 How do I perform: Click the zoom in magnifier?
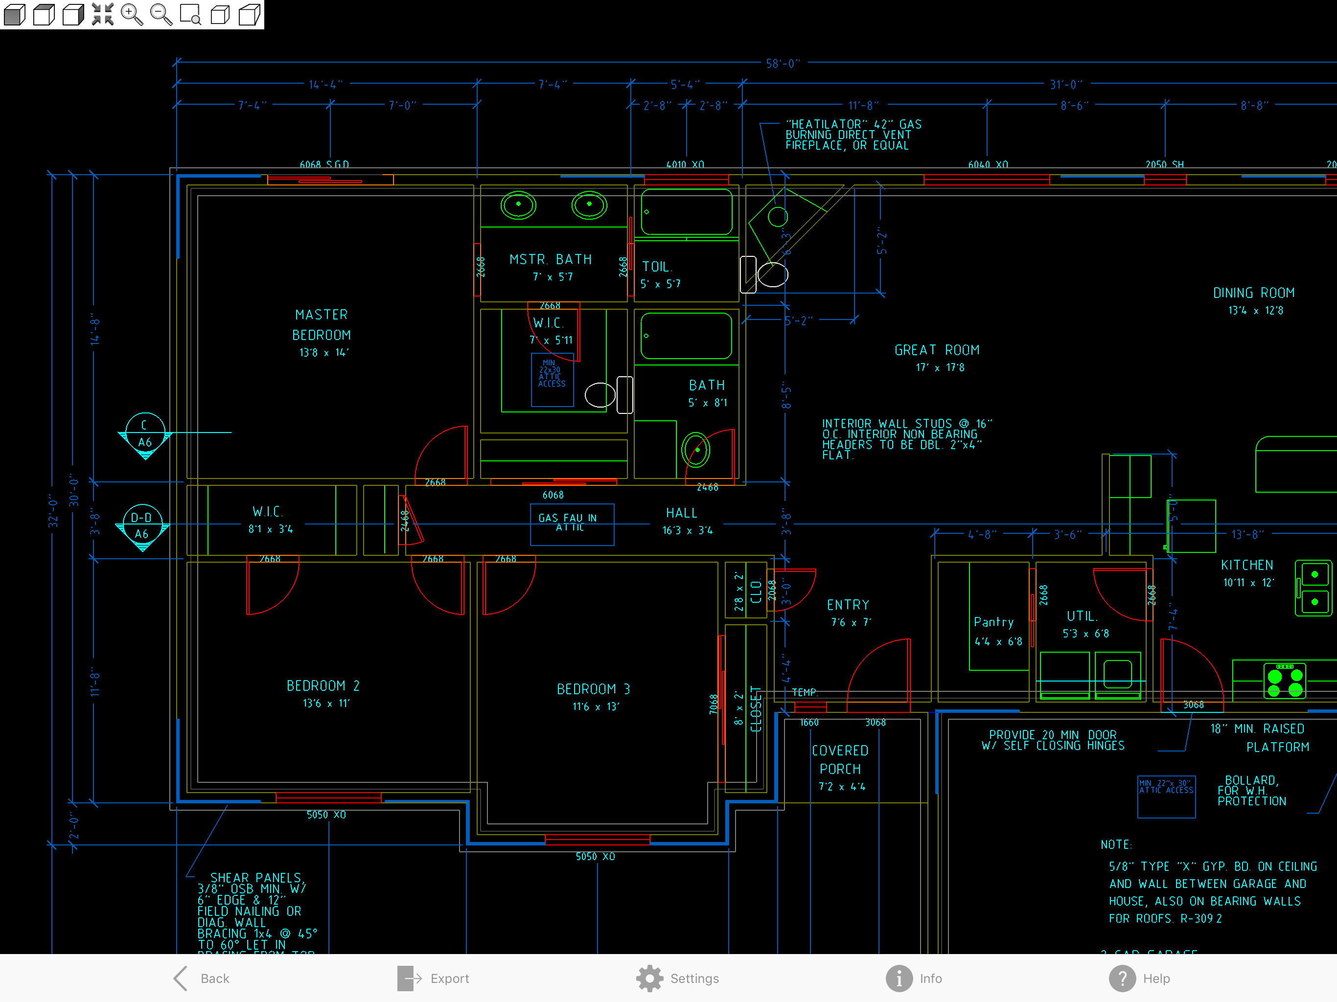tap(132, 14)
